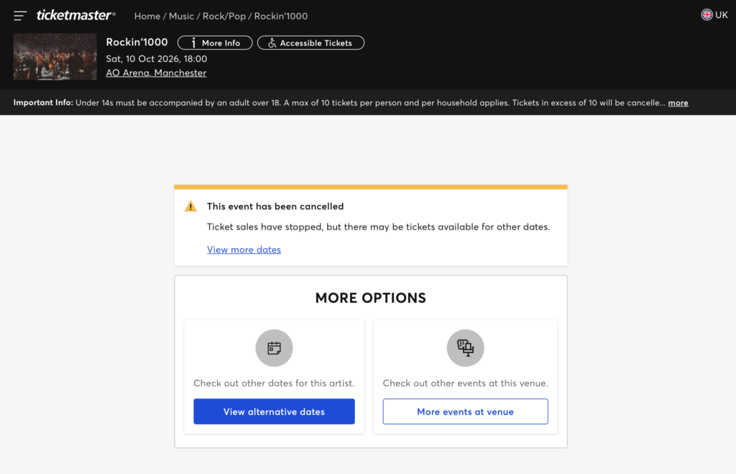Viewport: 736px width, 474px height.
Task: Follow the View more dates link
Action: tap(244, 250)
